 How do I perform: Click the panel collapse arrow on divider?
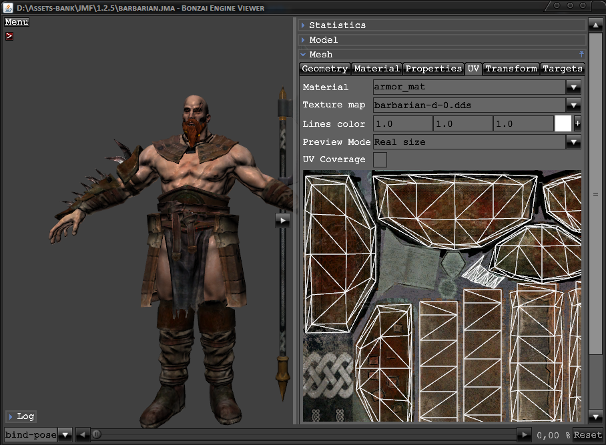click(x=283, y=220)
